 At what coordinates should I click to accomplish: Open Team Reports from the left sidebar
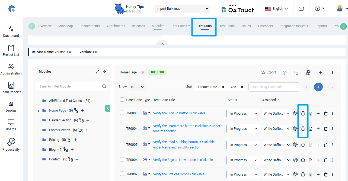point(11,88)
